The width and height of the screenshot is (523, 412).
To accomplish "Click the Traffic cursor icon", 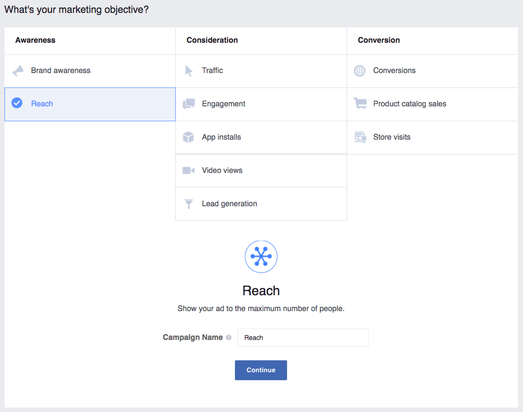I will pyautogui.click(x=189, y=71).
